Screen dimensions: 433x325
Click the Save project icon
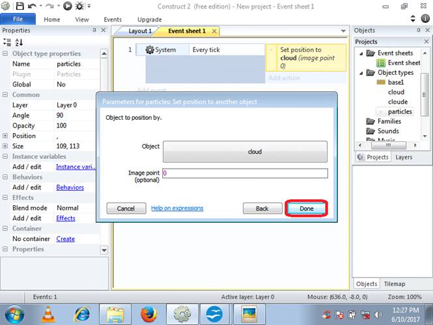[x=20, y=6]
